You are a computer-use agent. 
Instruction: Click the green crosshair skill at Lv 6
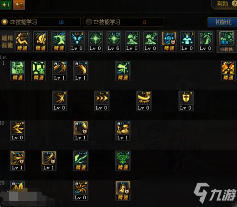pos(114,41)
